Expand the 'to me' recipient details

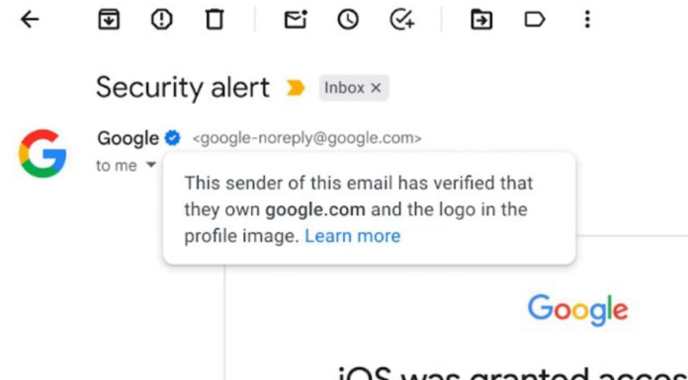point(150,165)
